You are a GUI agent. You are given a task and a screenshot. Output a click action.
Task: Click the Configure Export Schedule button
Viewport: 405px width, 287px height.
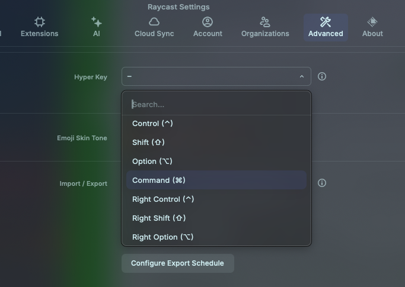[177, 263]
